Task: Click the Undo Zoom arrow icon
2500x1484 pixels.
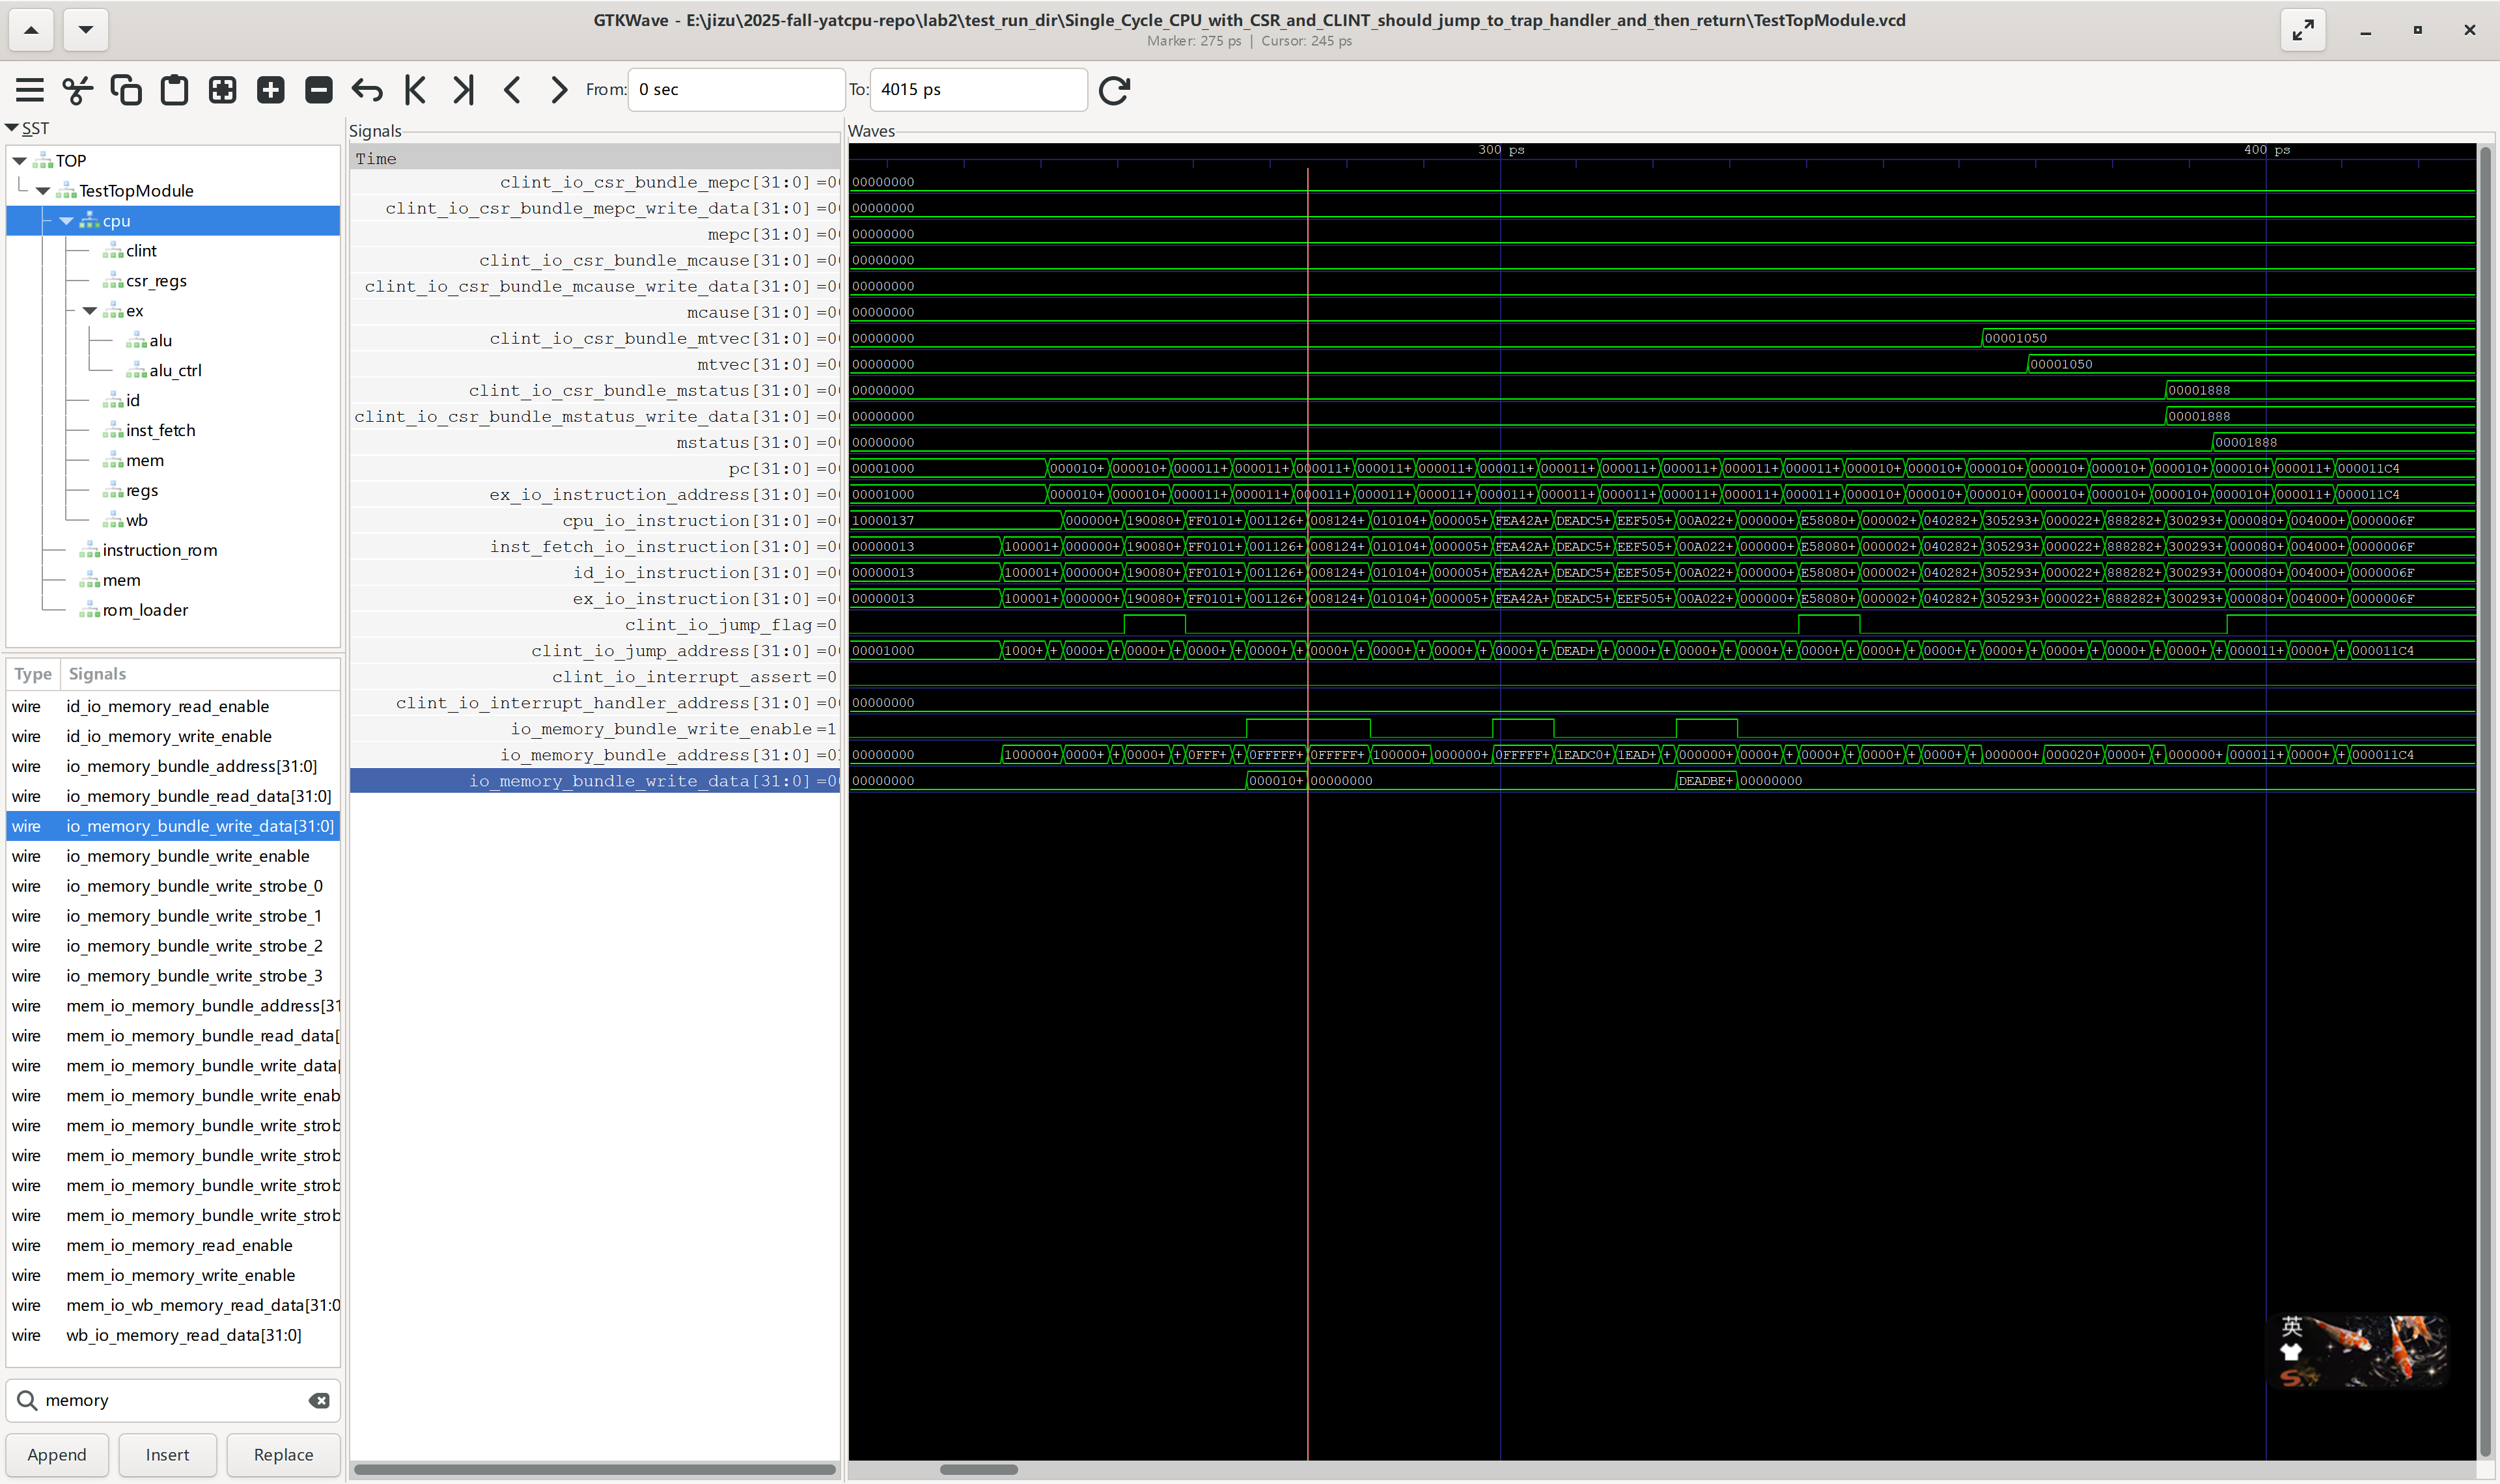Action: click(x=367, y=90)
